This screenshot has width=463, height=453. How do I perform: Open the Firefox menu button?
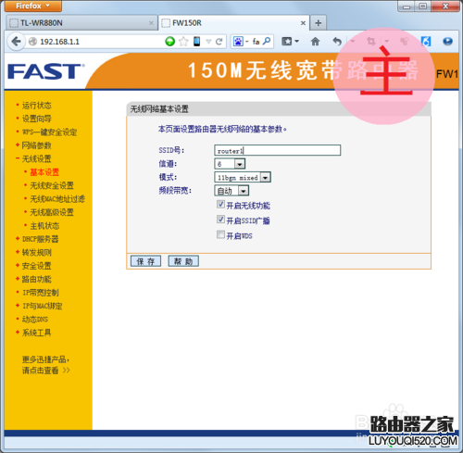pyautogui.click(x=32, y=6)
